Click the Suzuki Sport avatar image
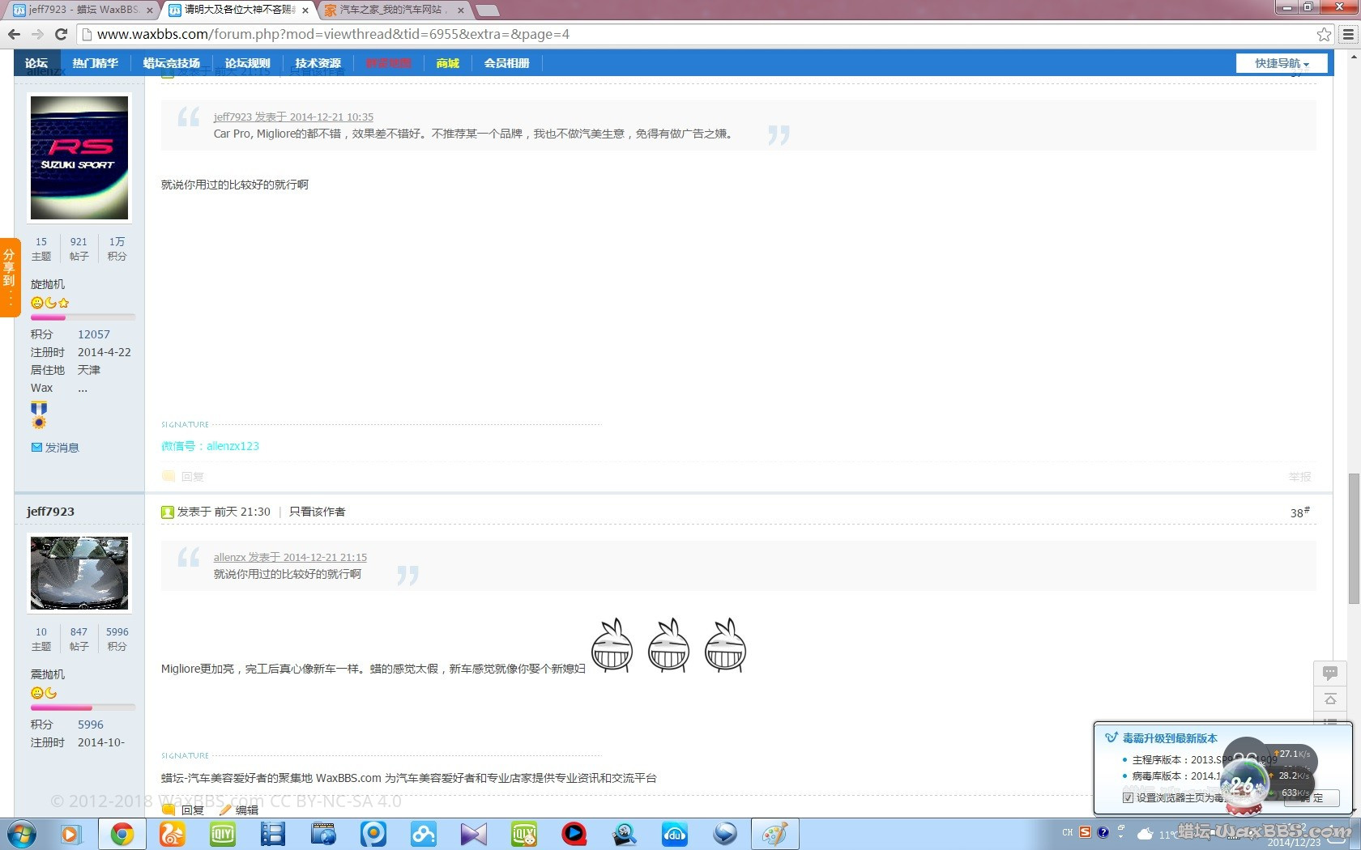The height and width of the screenshot is (850, 1361). tap(79, 158)
